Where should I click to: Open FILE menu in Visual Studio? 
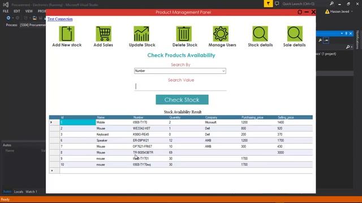tap(6, 11)
